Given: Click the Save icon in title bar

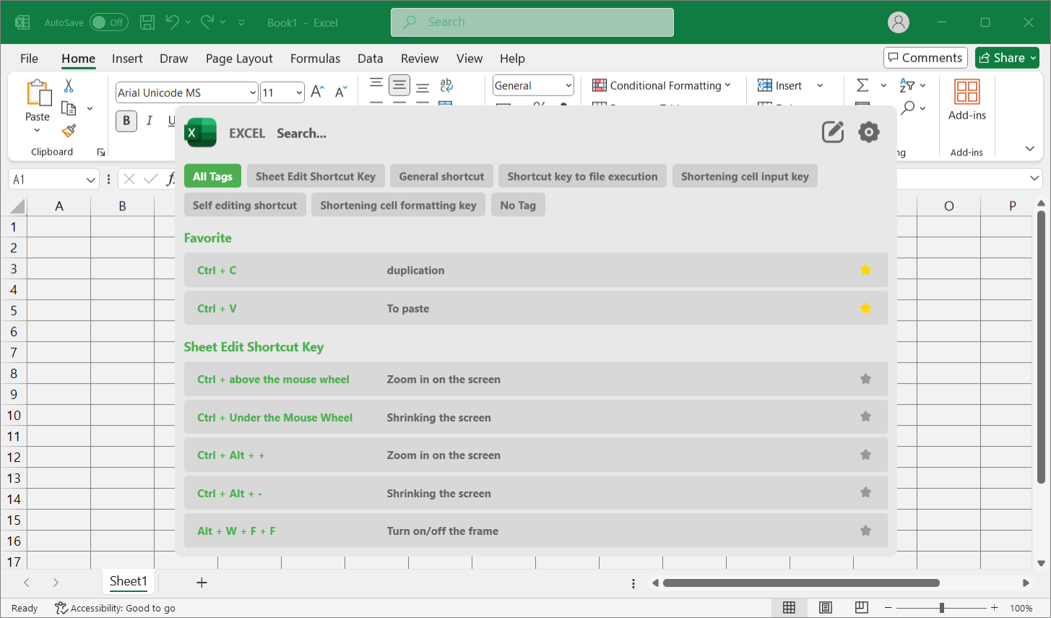Looking at the screenshot, I should [147, 22].
